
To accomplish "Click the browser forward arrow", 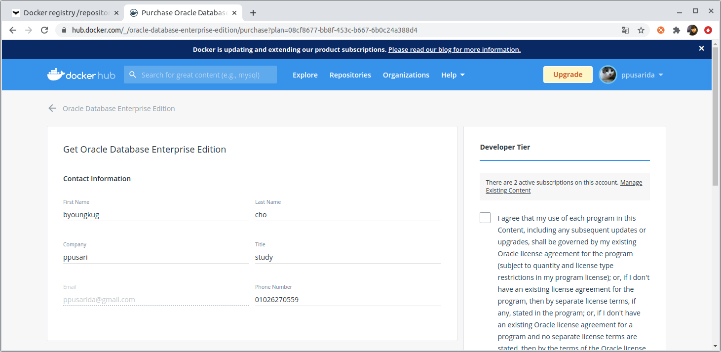I will pos(29,30).
